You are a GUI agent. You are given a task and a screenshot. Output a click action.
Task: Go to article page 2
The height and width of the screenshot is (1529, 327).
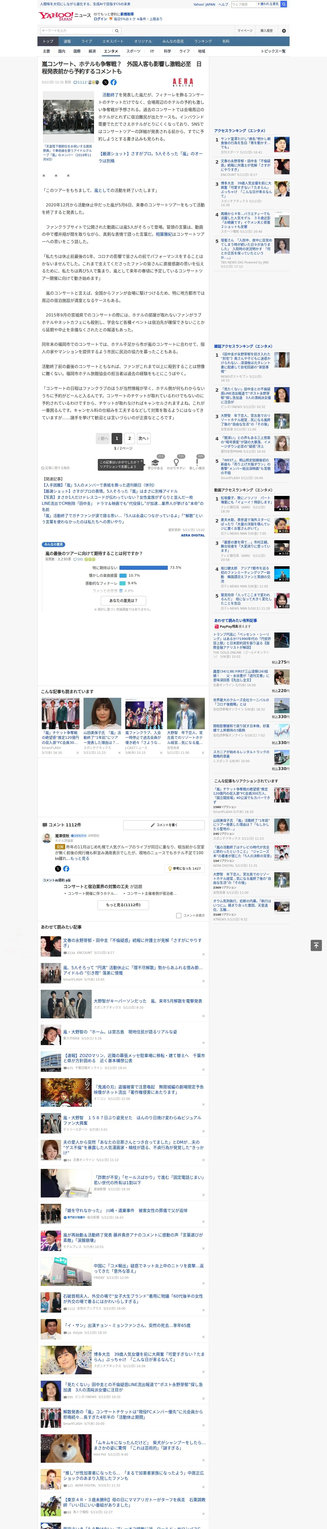tap(129, 438)
